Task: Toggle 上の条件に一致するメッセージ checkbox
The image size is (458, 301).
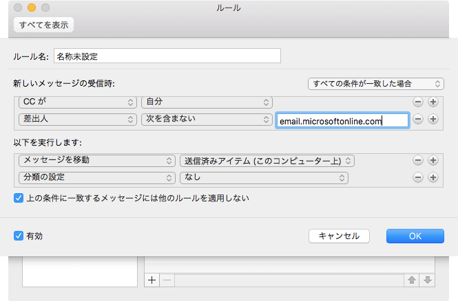Action: [x=19, y=198]
